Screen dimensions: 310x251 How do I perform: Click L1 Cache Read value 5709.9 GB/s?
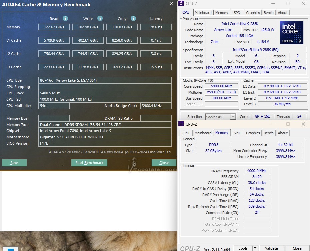(x=54, y=40)
